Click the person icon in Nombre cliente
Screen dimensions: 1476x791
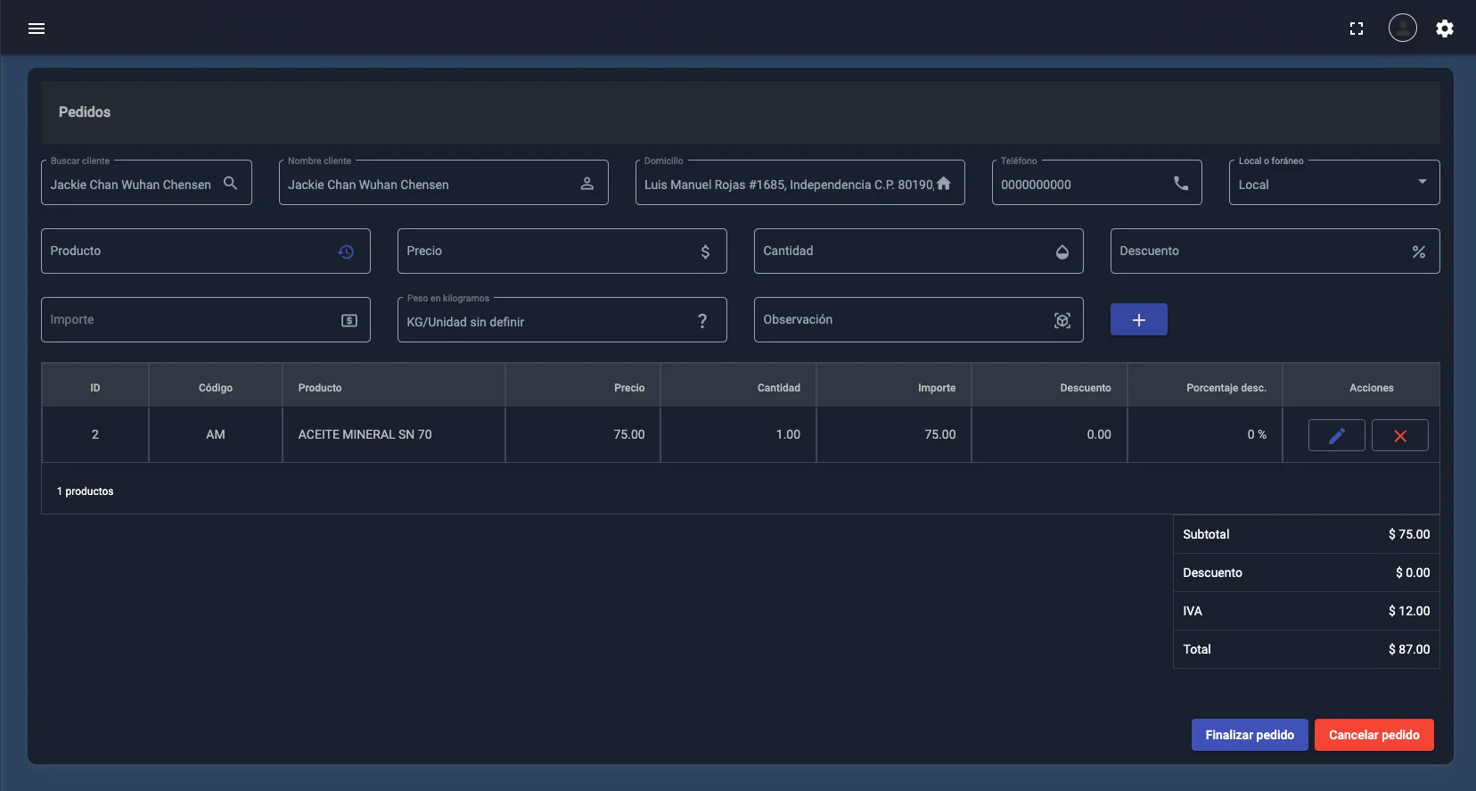587,184
